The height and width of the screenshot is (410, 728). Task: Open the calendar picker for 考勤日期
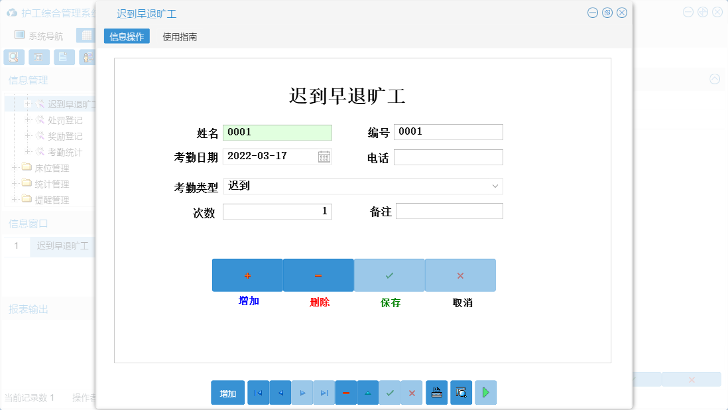(324, 157)
